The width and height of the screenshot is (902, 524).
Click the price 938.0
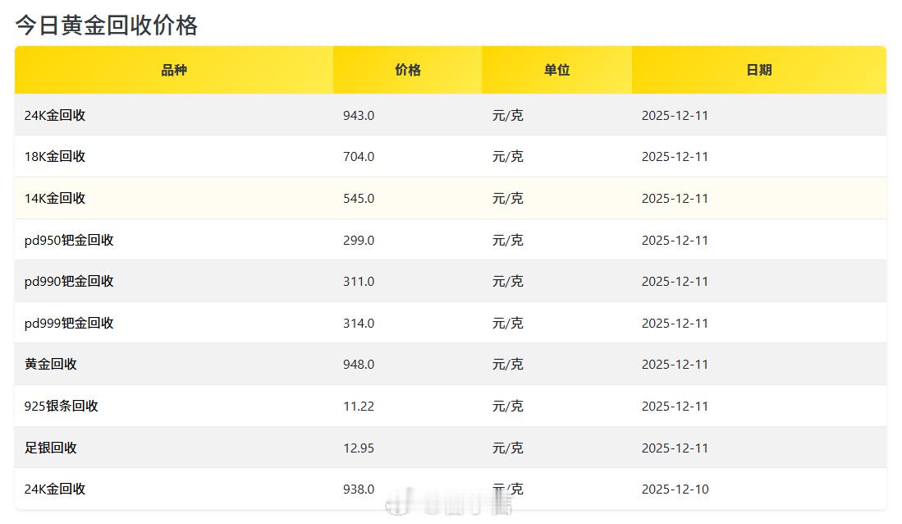pos(359,490)
